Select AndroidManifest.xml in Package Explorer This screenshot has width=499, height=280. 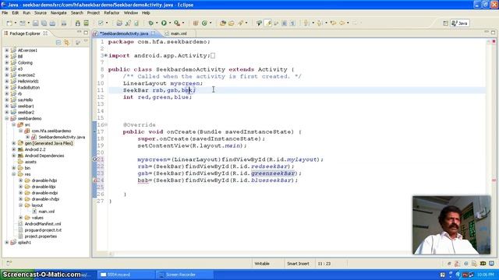(43, 224)
